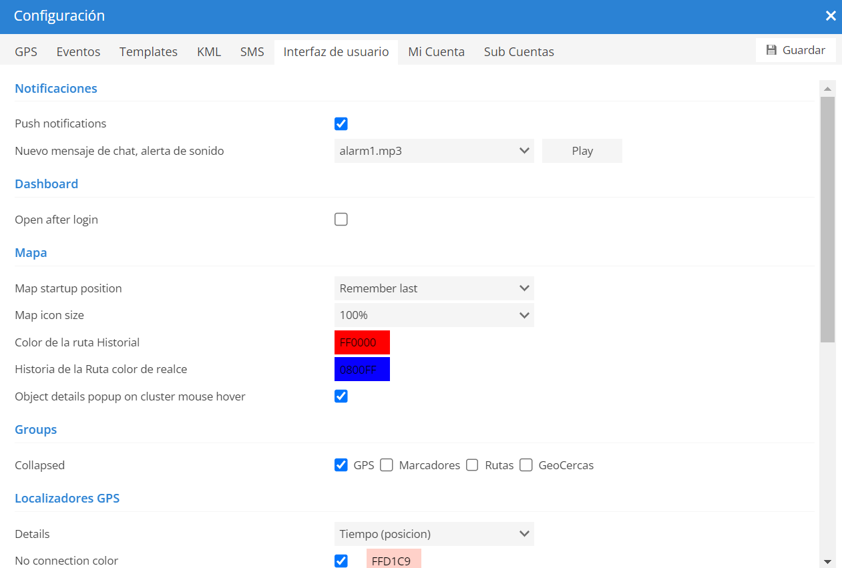
Task: Click the Dashboard section heading
Action: 47,184
